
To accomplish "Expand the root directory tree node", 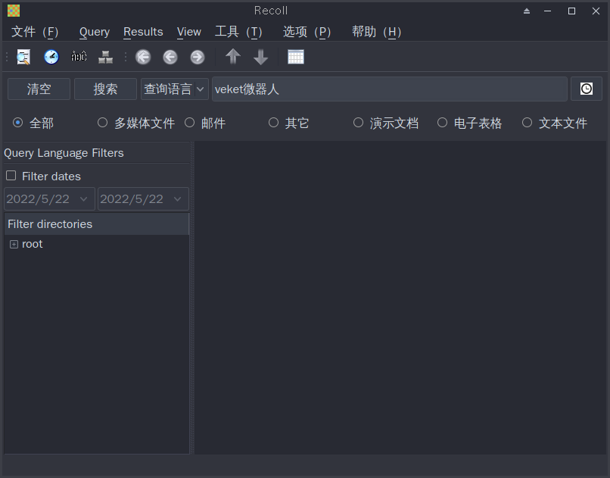I will pos(14,244).
